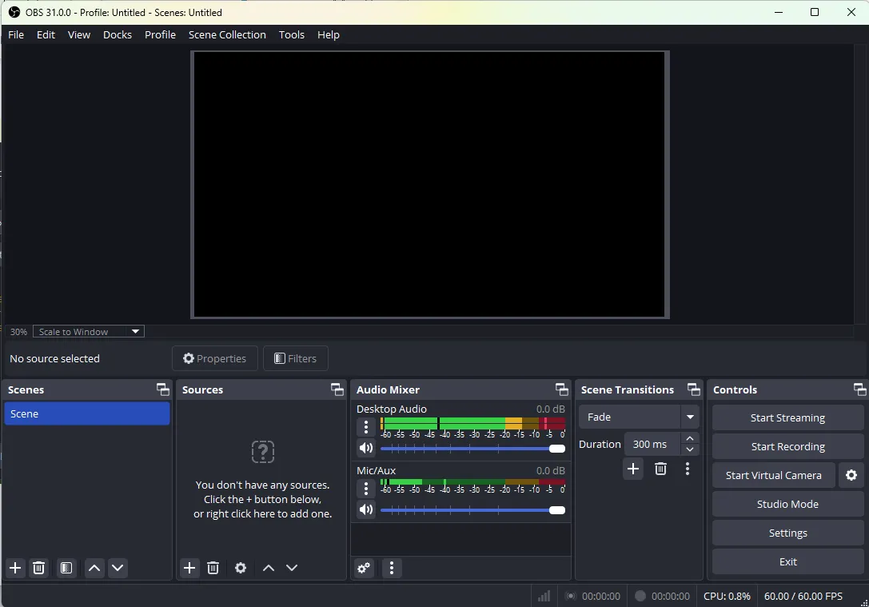Add a source with plus button
The height and width of the screenshot is (607, 869).
pyautogui.click(x=189, y=568)
